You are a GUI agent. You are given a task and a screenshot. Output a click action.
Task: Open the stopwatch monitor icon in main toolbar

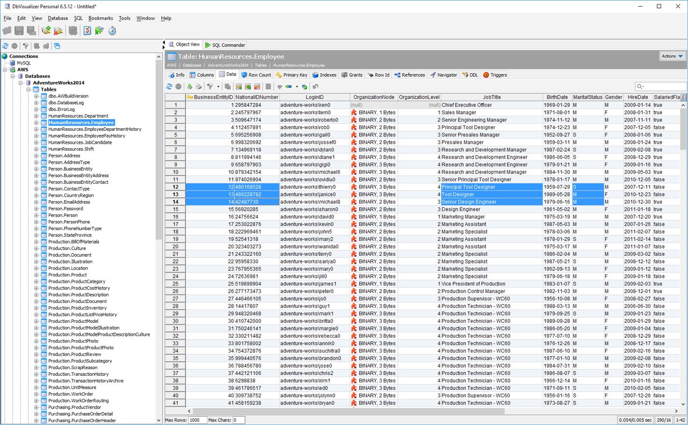tap(112, 31)
